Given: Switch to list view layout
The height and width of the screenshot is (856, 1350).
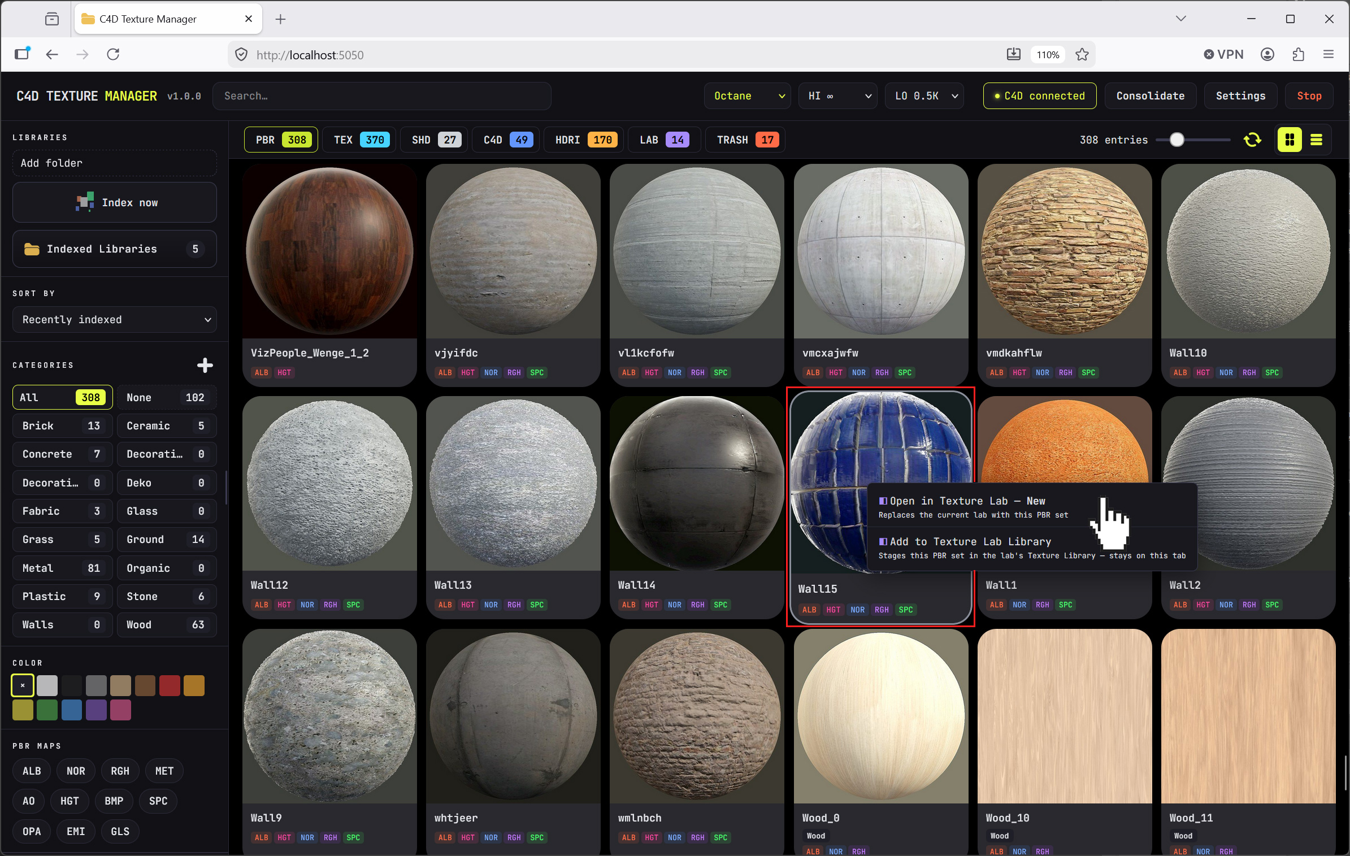Looking at the screenshot, I should tap(1316, 140).
